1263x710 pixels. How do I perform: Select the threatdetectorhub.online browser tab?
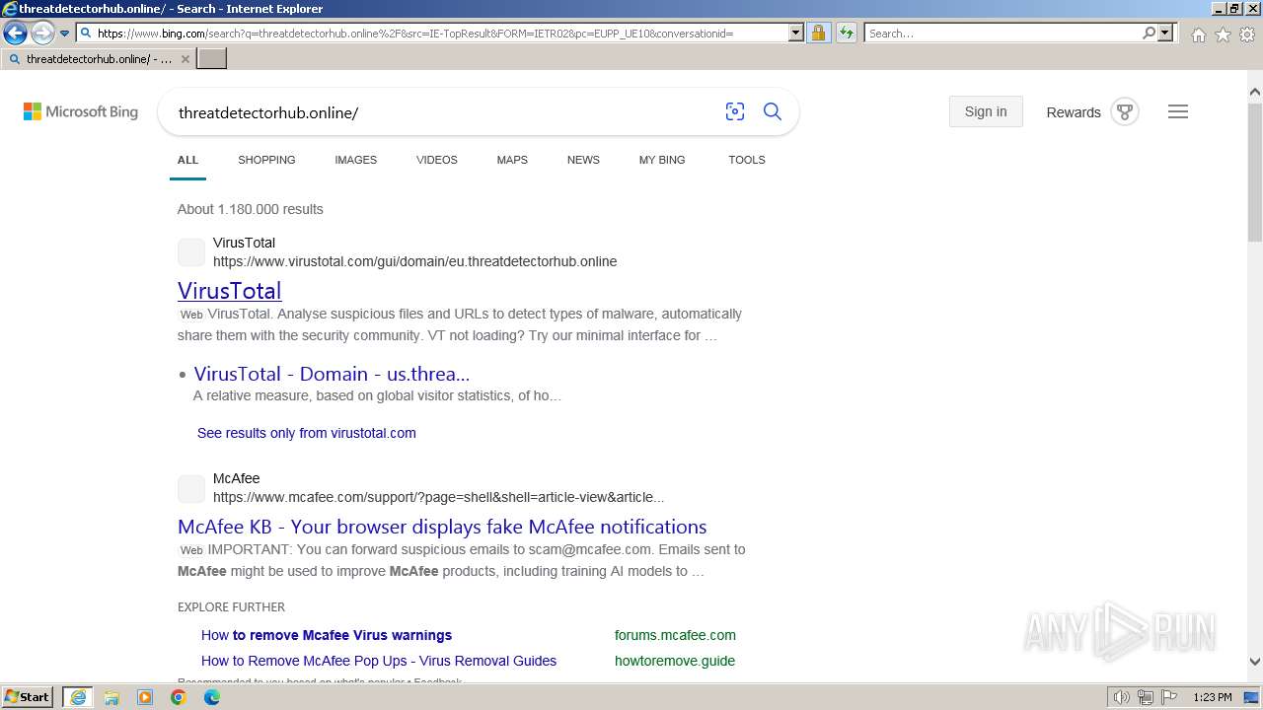point(98,59)
